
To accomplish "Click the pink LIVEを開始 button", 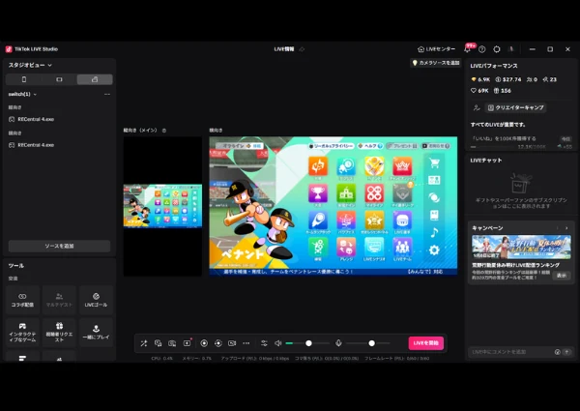I will tap(425, 343).
